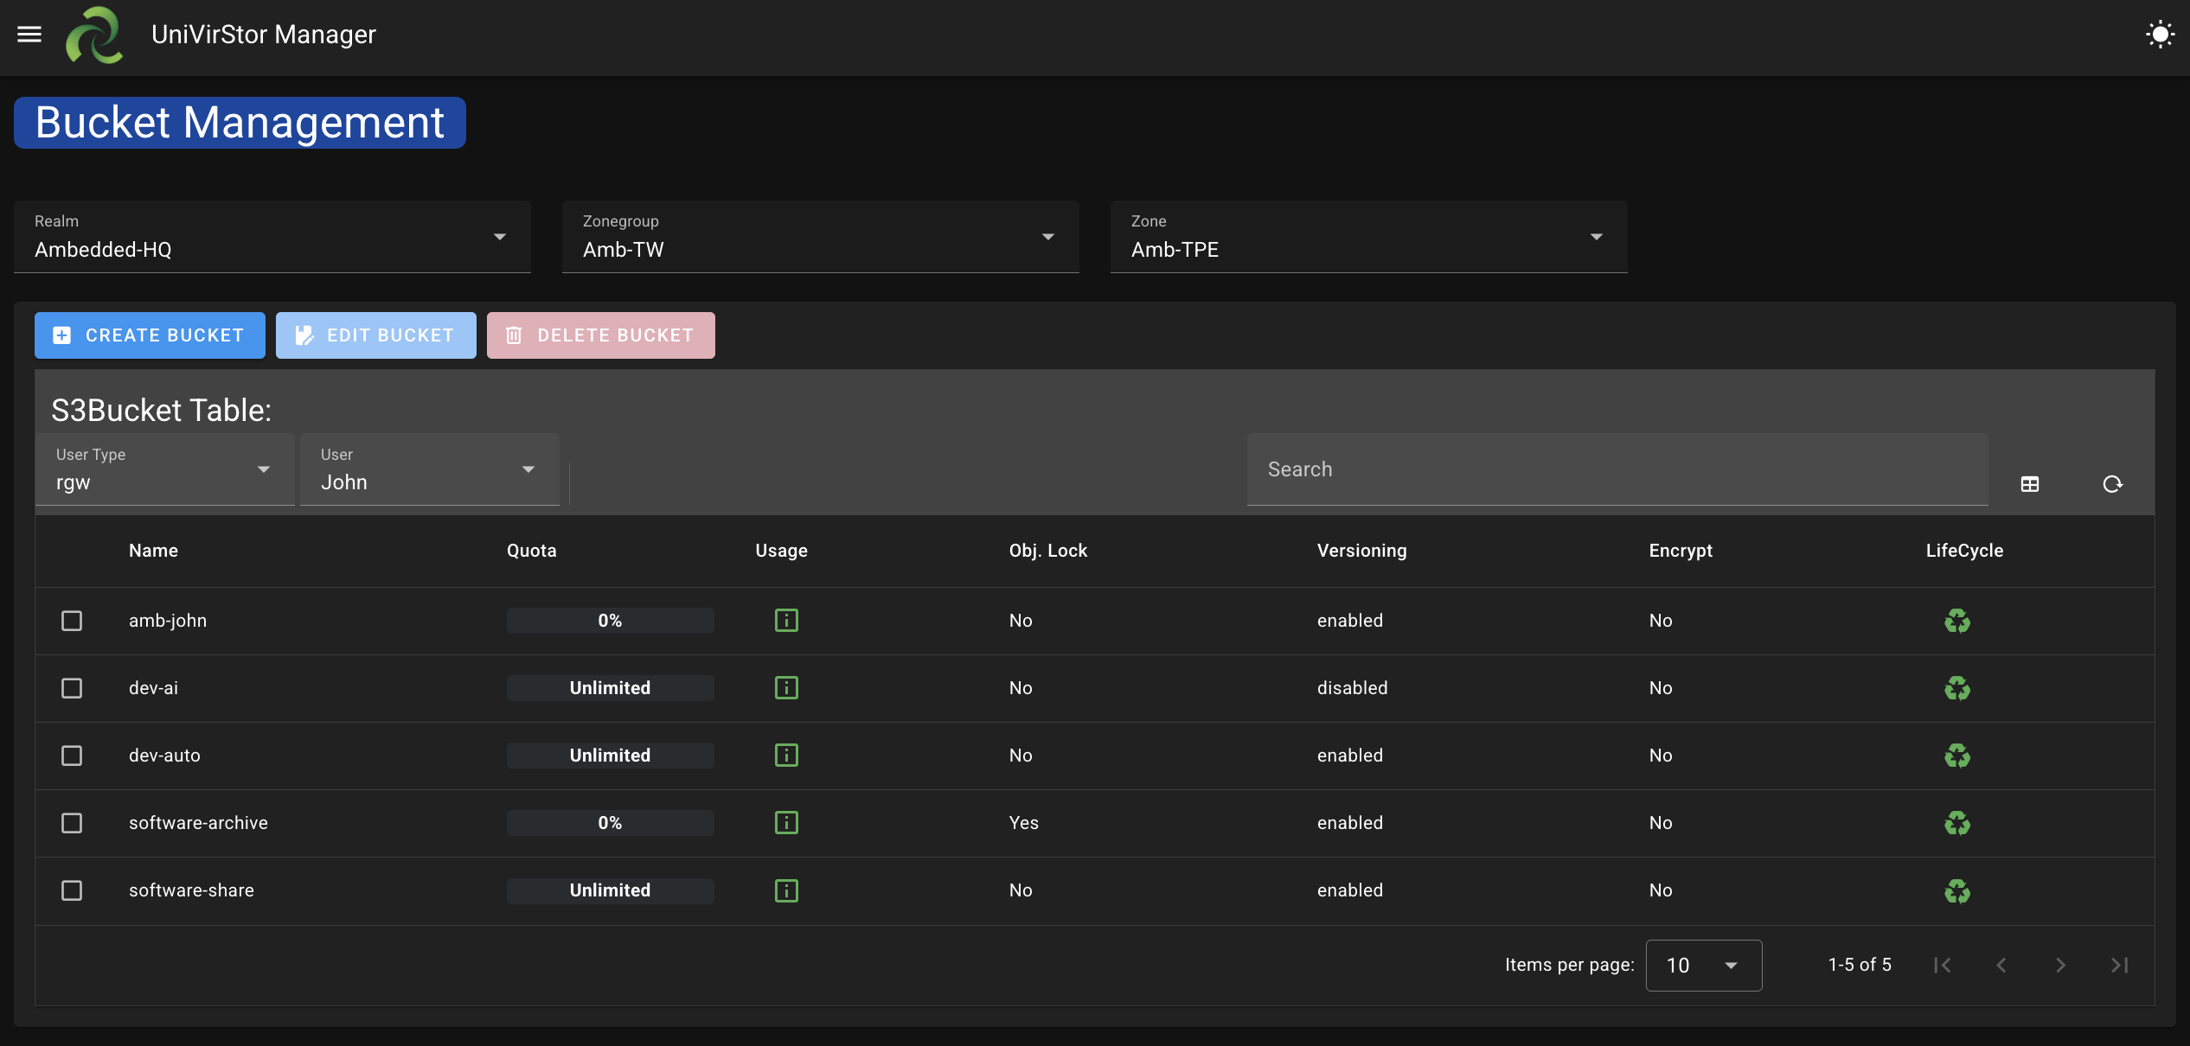Click the Create Bucket button
The height and width of the screenshot is (1046, 2190).
point(150,335)
